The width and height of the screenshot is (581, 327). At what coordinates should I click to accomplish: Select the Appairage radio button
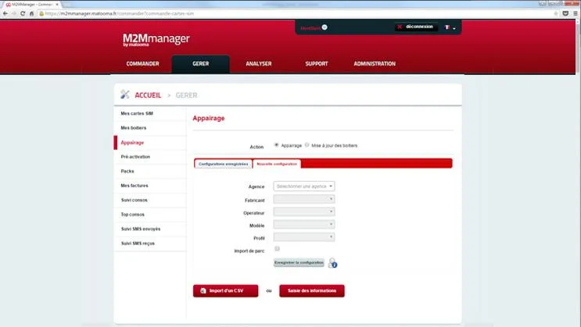coord(276,145)
